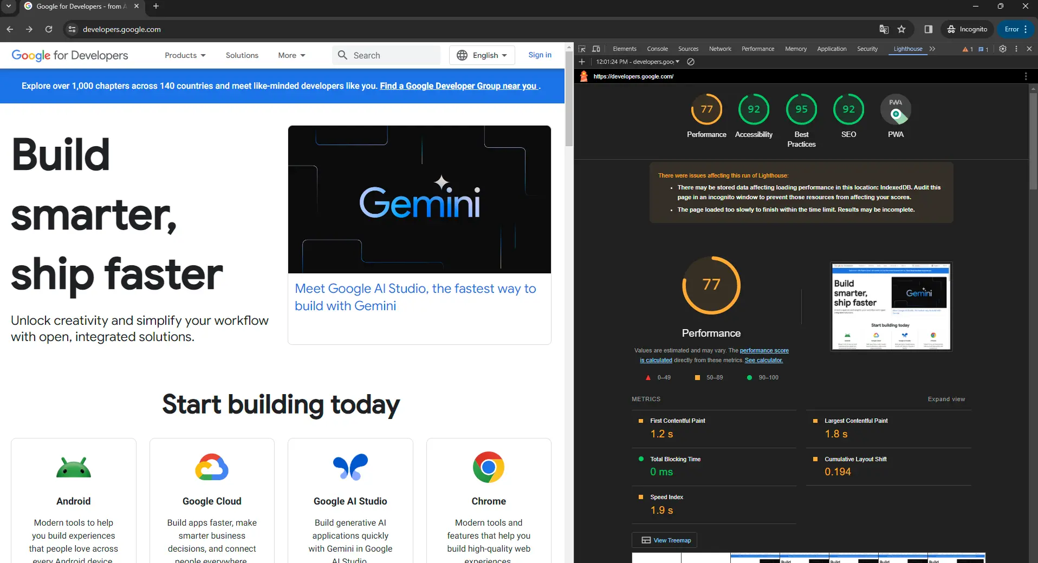Open Find a Google Developer Group near you link
The height and width of the screenshot is (563, 1038).
[459, 86]
